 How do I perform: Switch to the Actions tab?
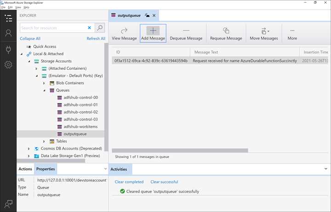[x=25, y=169]
